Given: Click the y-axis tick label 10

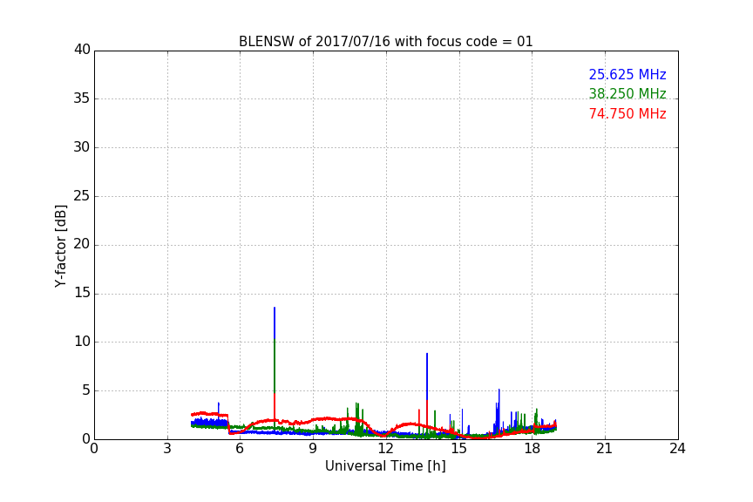Looking at the screenshot, I should tap(82, 342).
